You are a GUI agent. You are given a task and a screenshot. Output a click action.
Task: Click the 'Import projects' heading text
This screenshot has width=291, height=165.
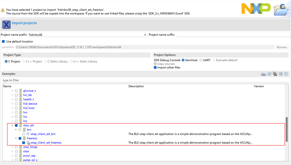(24, 23)
